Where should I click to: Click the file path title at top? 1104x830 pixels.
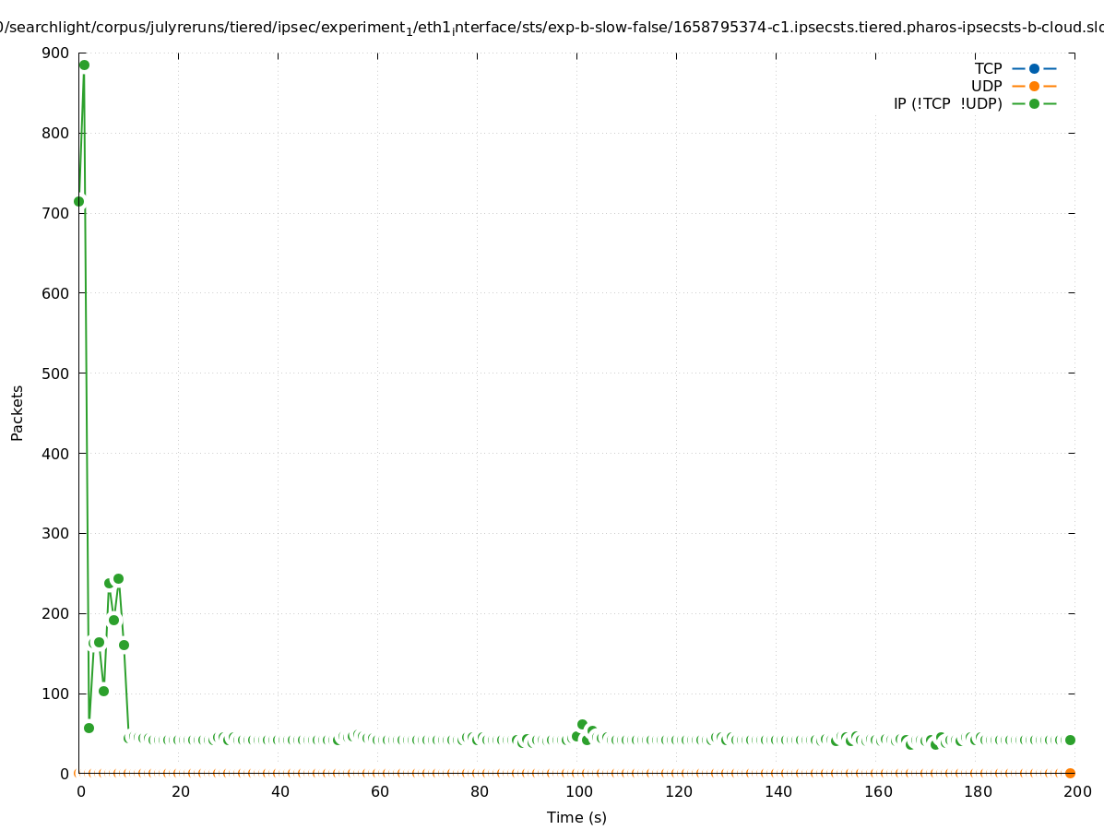click(552, 28)
